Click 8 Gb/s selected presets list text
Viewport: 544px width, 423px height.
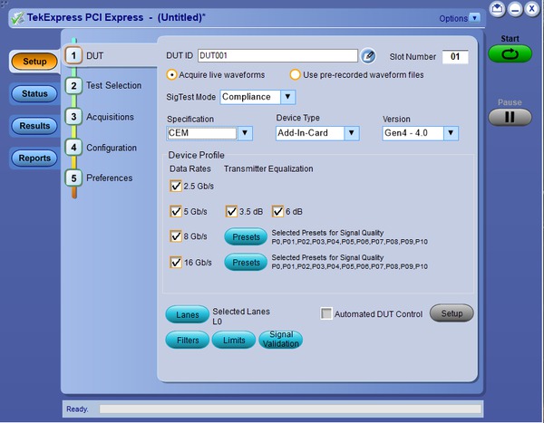click(x=349, y=242)
